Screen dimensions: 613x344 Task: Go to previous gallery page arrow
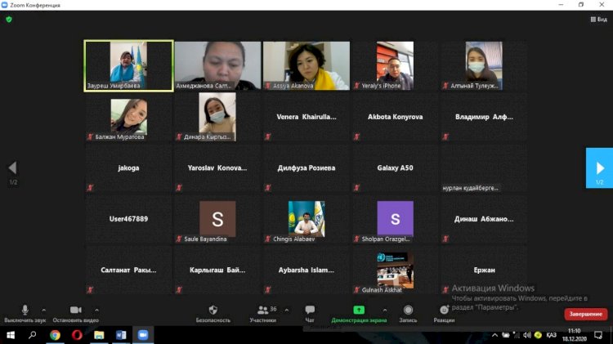click(x=12, y=168)
